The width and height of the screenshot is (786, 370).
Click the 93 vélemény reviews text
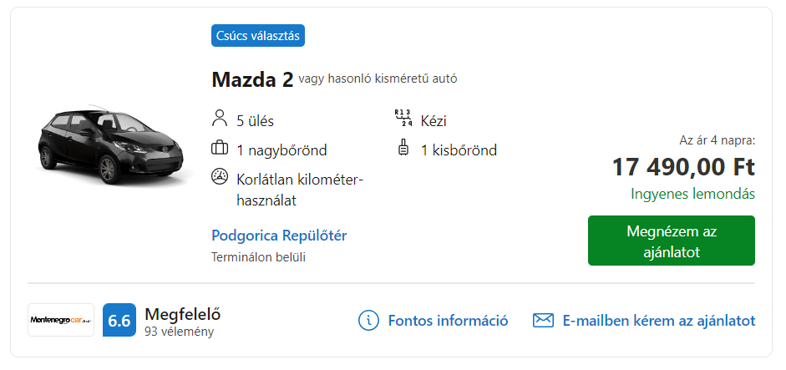point(179,332)
